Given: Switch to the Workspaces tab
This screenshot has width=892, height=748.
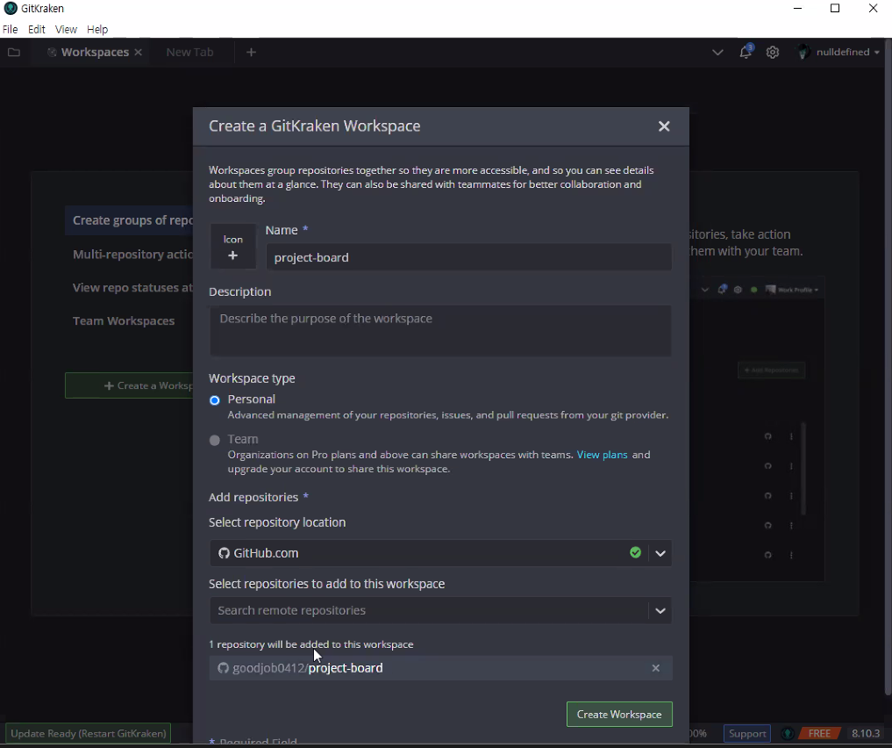Looking at the screenshot, I should tap(95, 53).
